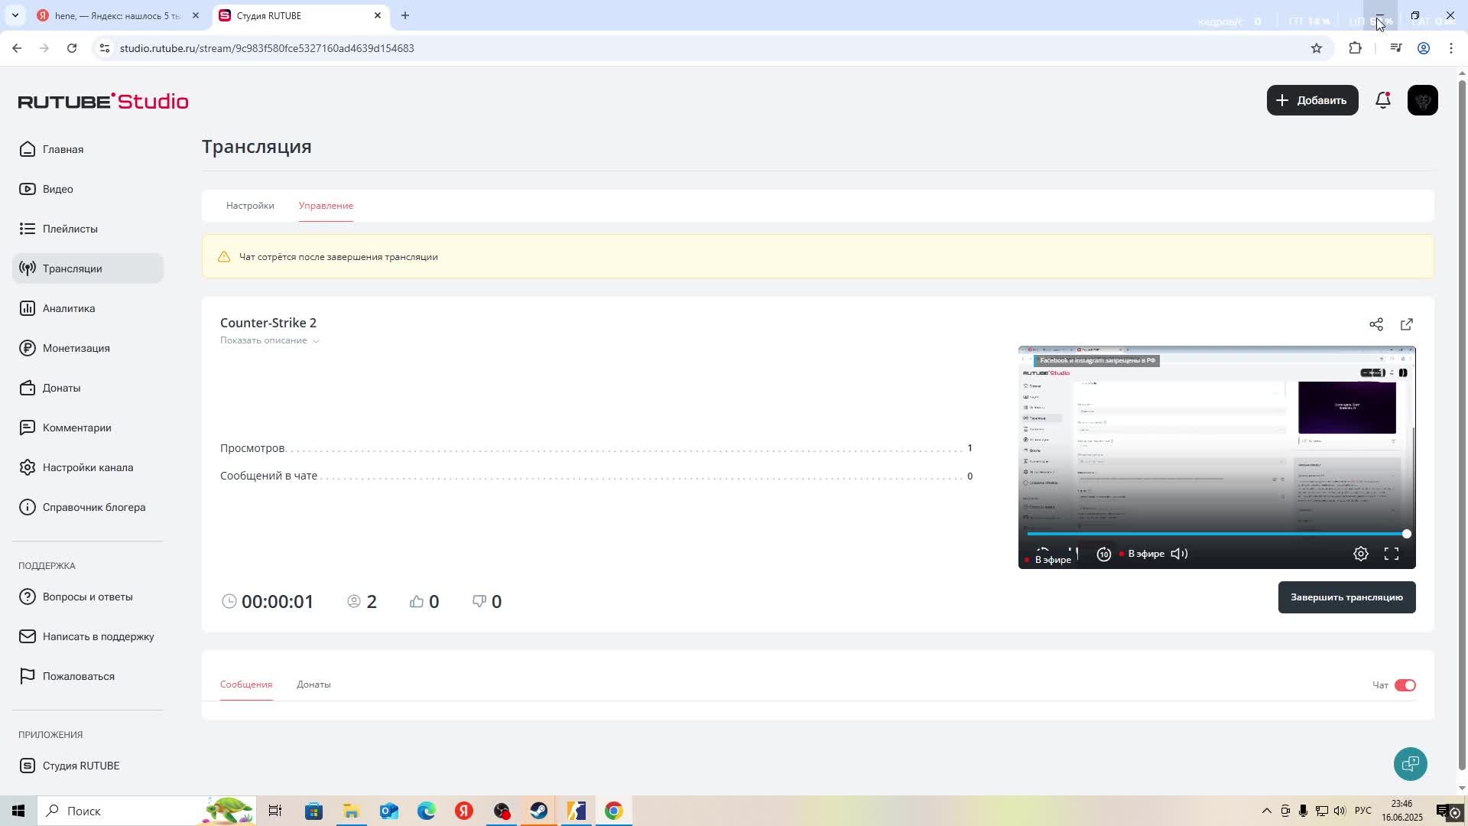The height and width of the screenshot is (826, 1468).
Task: Open Chrome from the taskbar
Action: pos(614,811)
